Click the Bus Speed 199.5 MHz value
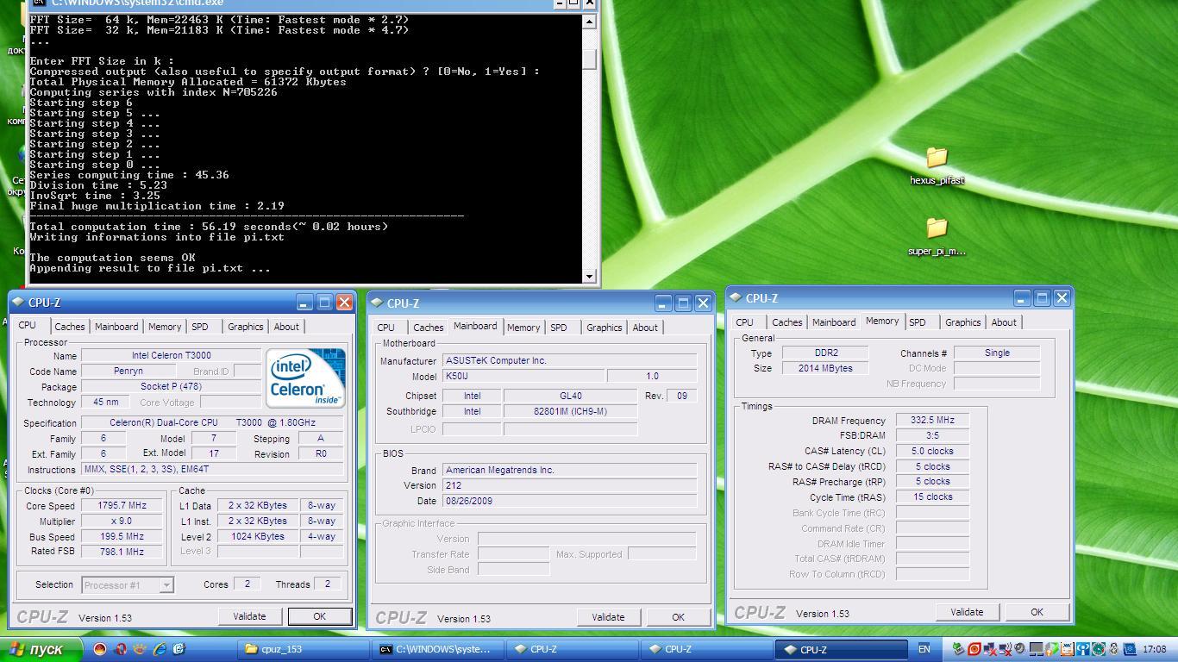Image resolution: width=1178 pixels, height=662 pixels. click(x=122, y=536)
